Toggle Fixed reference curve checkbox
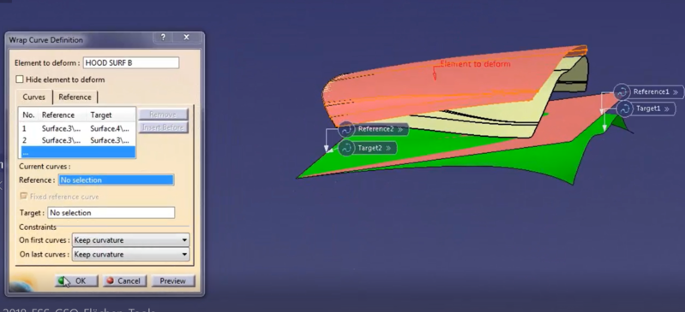Screen dimensions: 685x312 (x=24, y=197)
